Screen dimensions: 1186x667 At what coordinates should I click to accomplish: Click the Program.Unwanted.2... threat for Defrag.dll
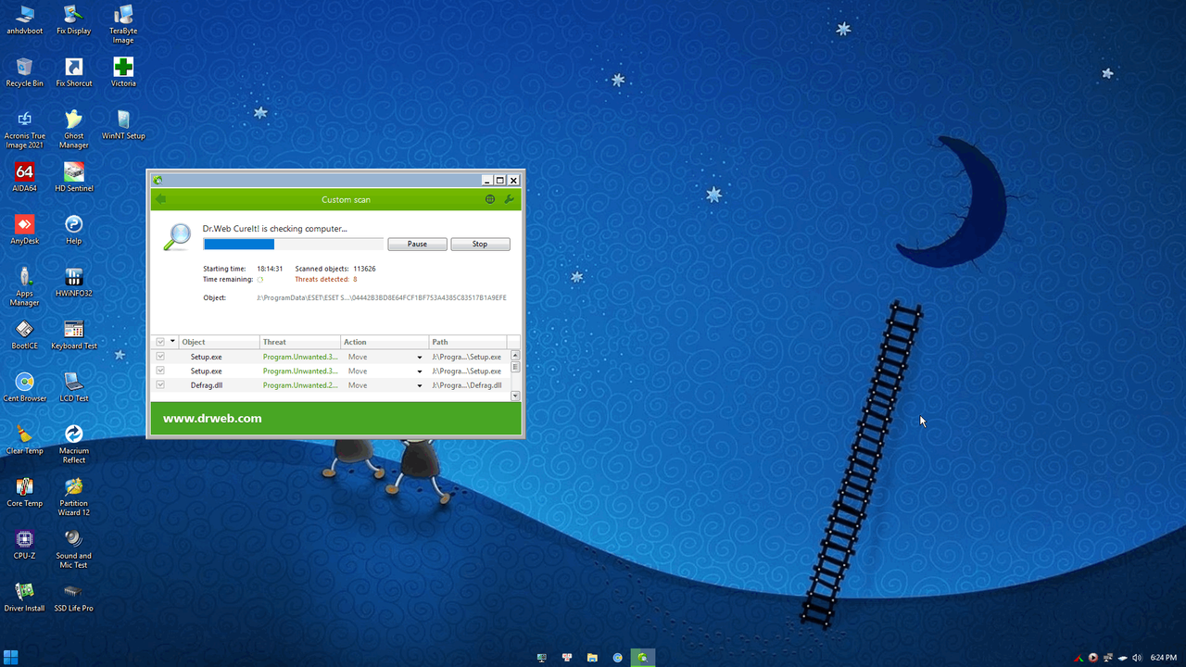300,385
